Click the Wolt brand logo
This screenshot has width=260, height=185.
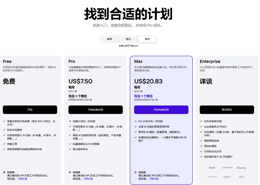tap(212, 168)
